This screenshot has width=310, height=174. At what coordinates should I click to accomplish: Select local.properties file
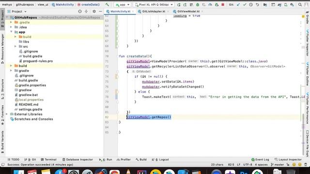pyautogui.click(x=31, y=100)
